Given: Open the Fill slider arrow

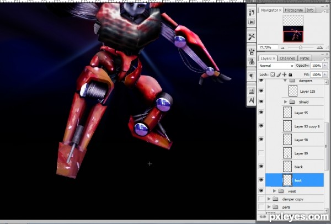Looking at the screenshot, I should 325,74.
